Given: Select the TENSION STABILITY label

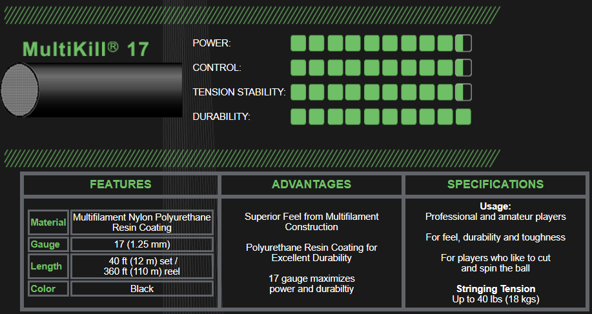Looking at the screenshot, I should pyautogui.click(x=239, y=92).
